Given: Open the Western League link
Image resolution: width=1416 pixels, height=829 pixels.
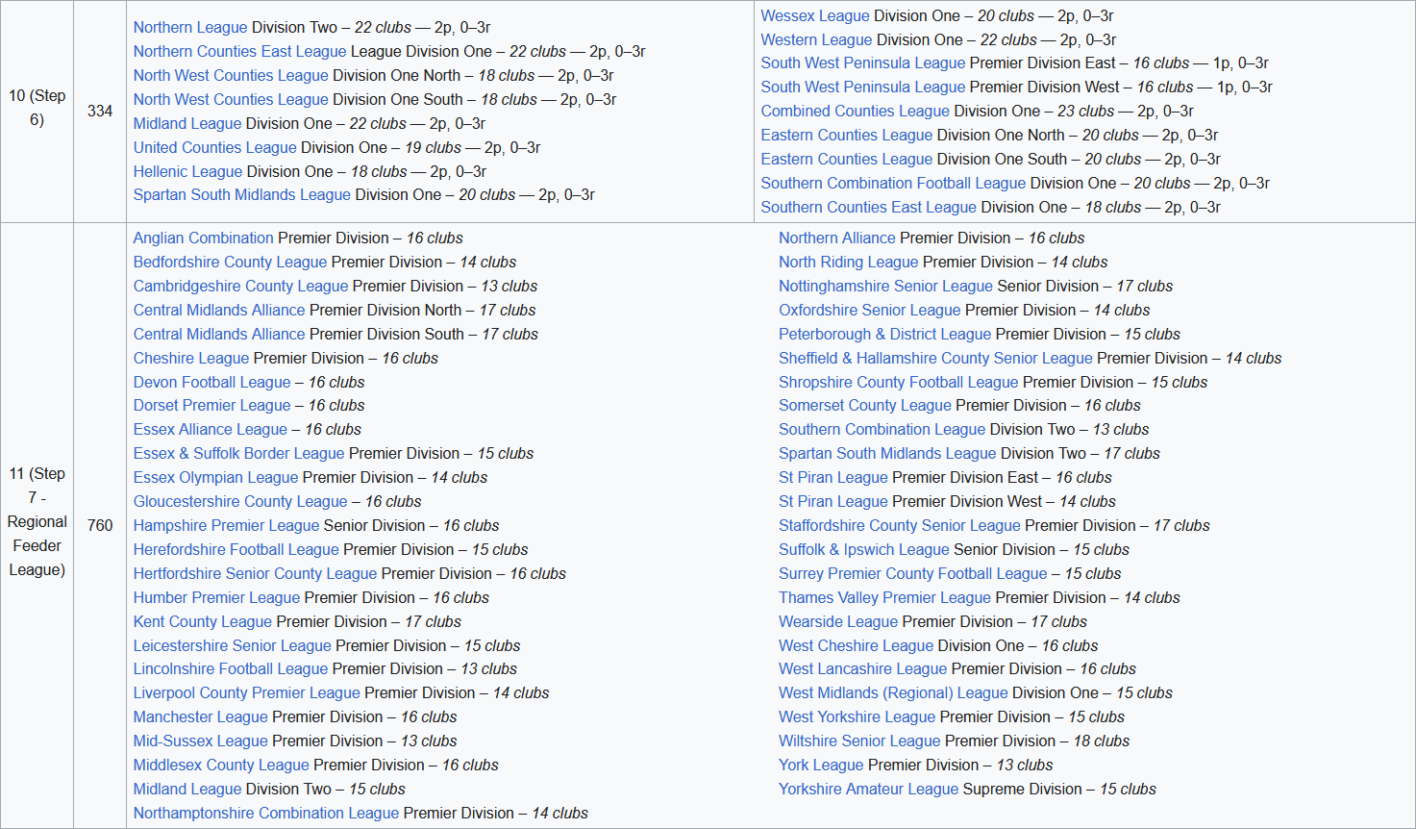Looking at the screenshot, I should point(817,40).
